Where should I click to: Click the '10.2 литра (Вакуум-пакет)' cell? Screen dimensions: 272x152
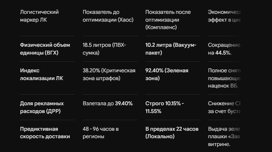(171, 49)
